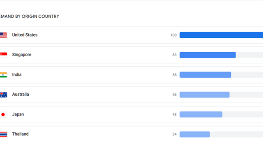Click the Singapore flag icon
This screenshot has height=148, width=263.
point(3,55)
